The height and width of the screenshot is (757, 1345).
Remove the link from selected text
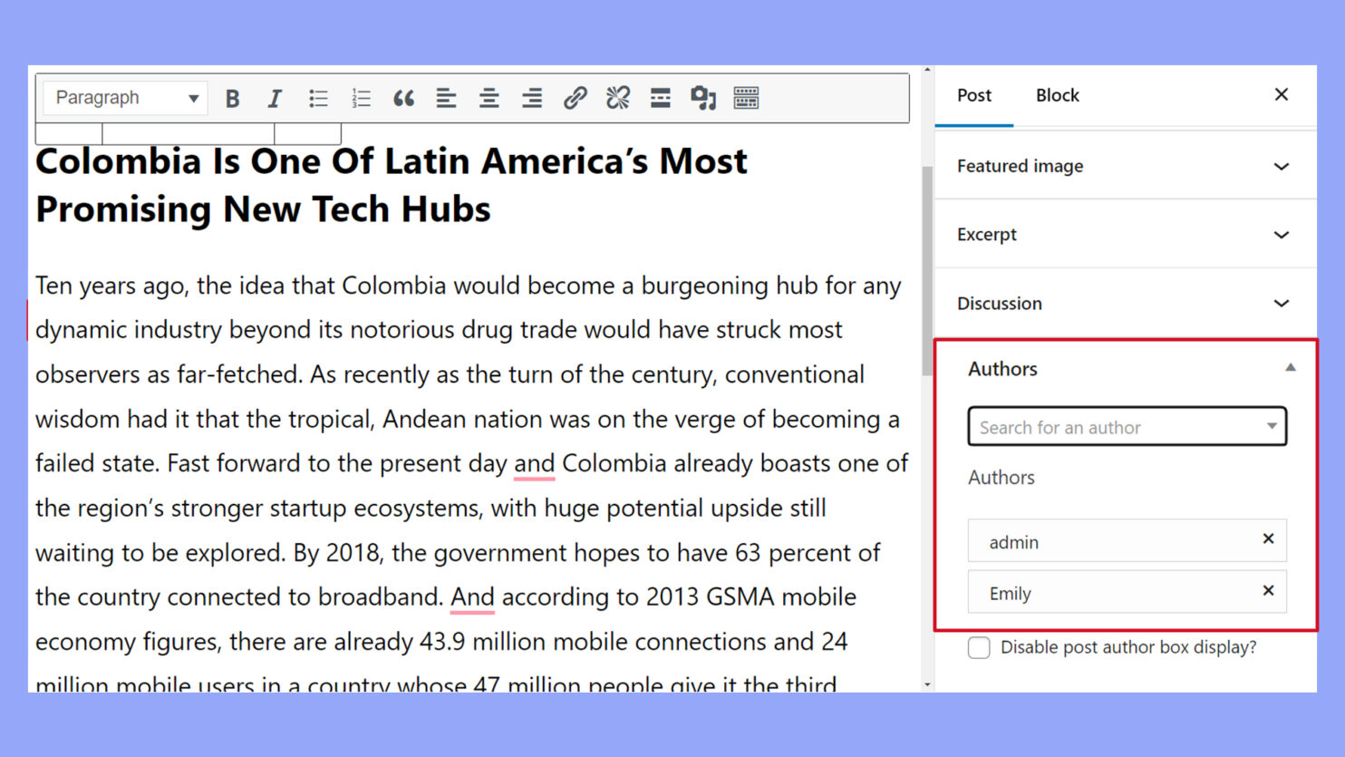point(618,97)
